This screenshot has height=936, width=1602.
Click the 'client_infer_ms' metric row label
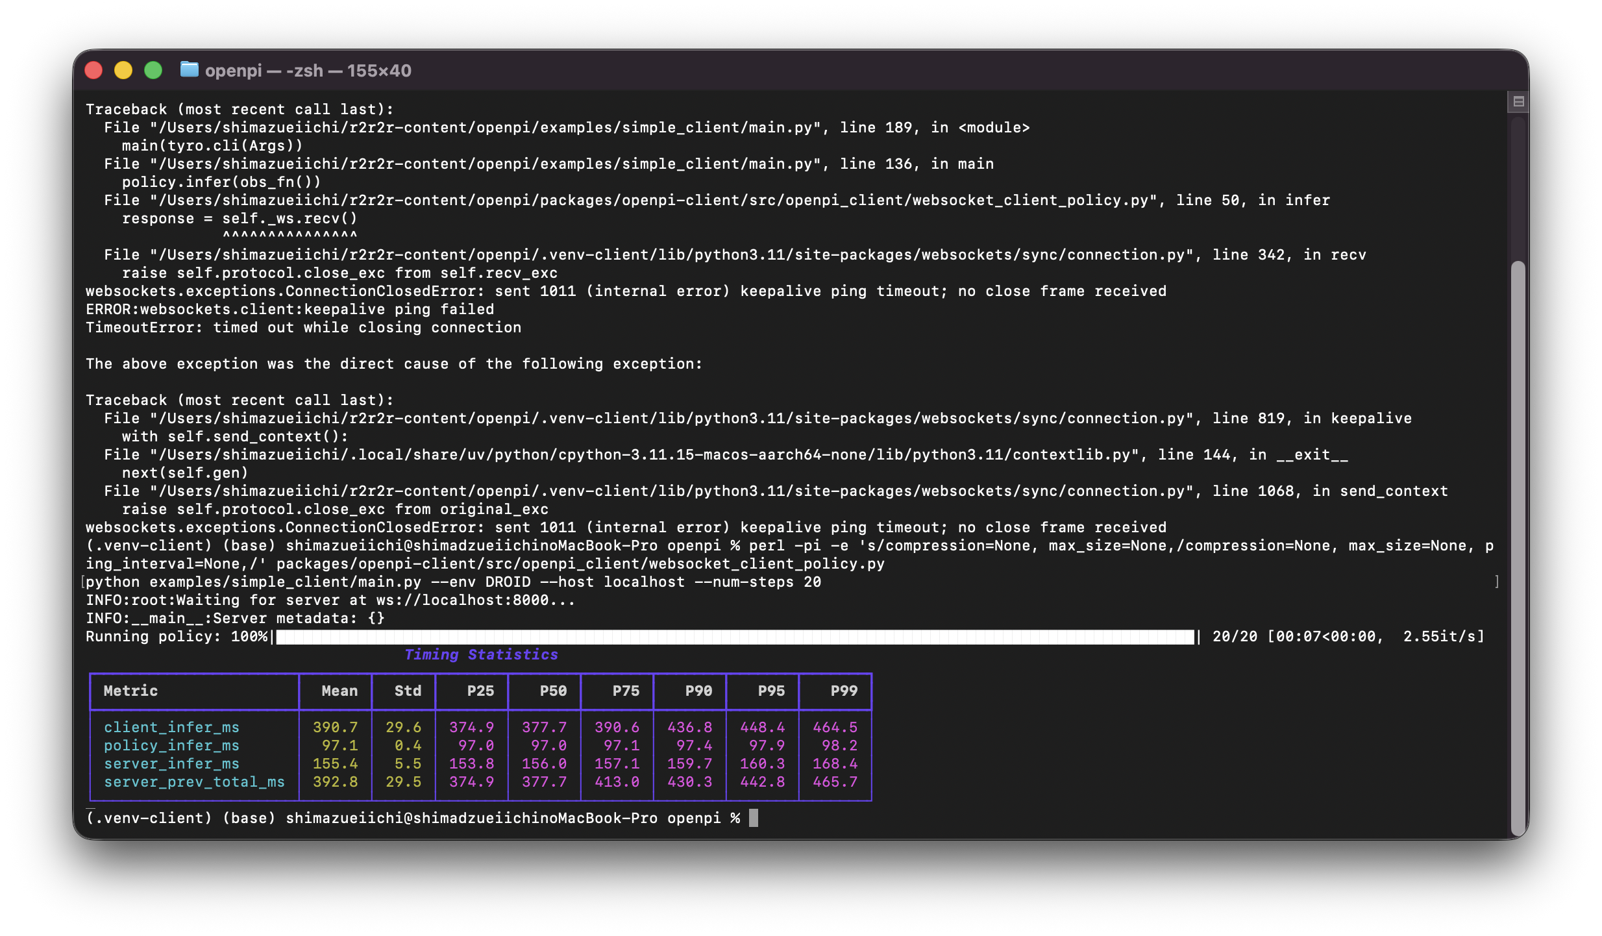(x=171, y=727)
